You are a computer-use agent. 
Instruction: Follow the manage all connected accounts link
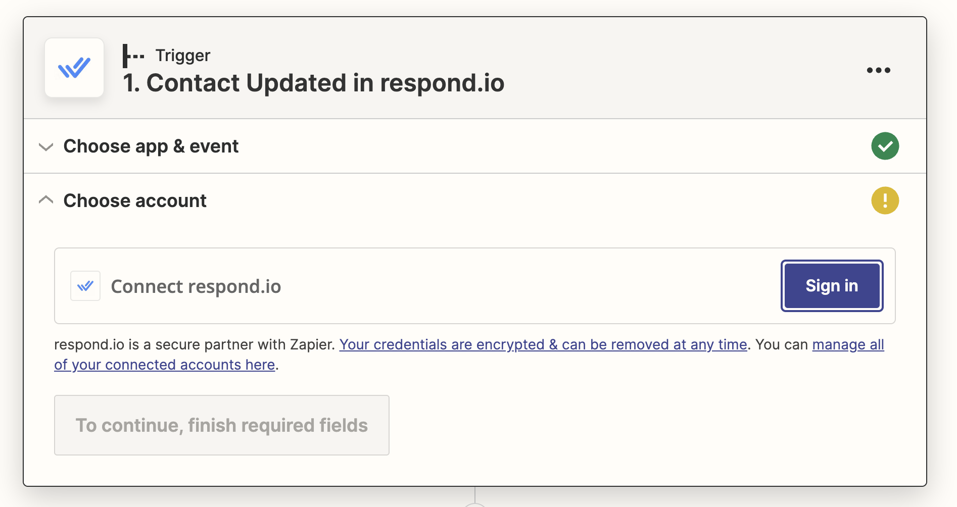coord(847,344)
